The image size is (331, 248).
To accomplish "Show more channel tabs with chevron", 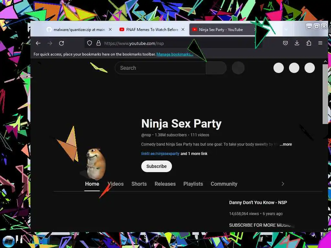I will pos(283,184).
